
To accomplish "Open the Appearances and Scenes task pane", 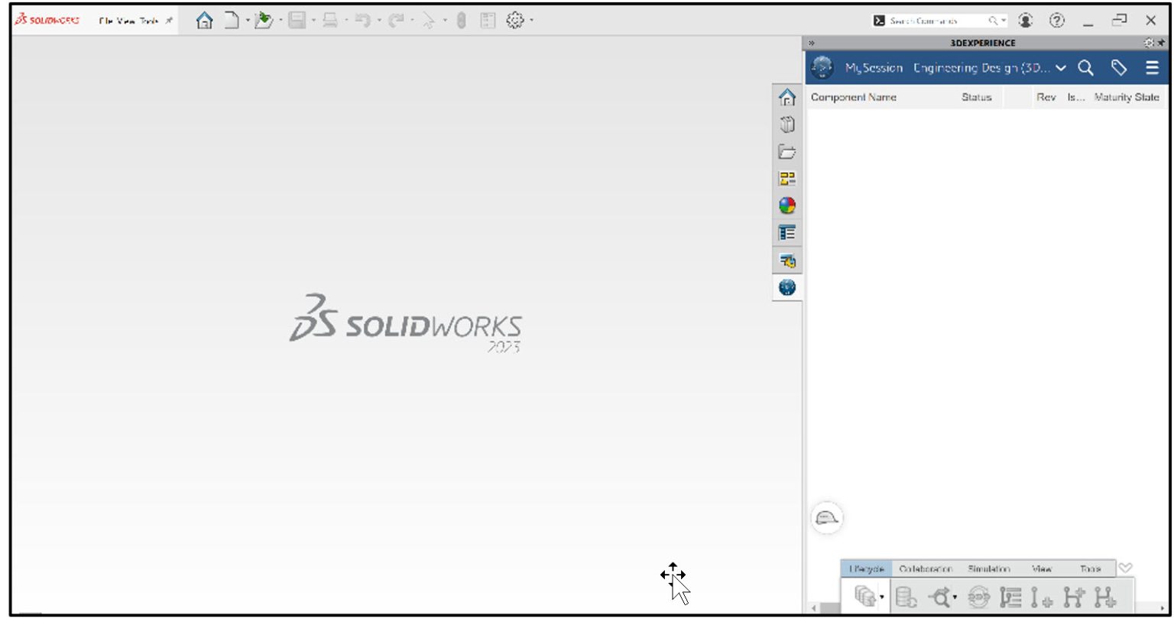I will [x=788, y=203].
